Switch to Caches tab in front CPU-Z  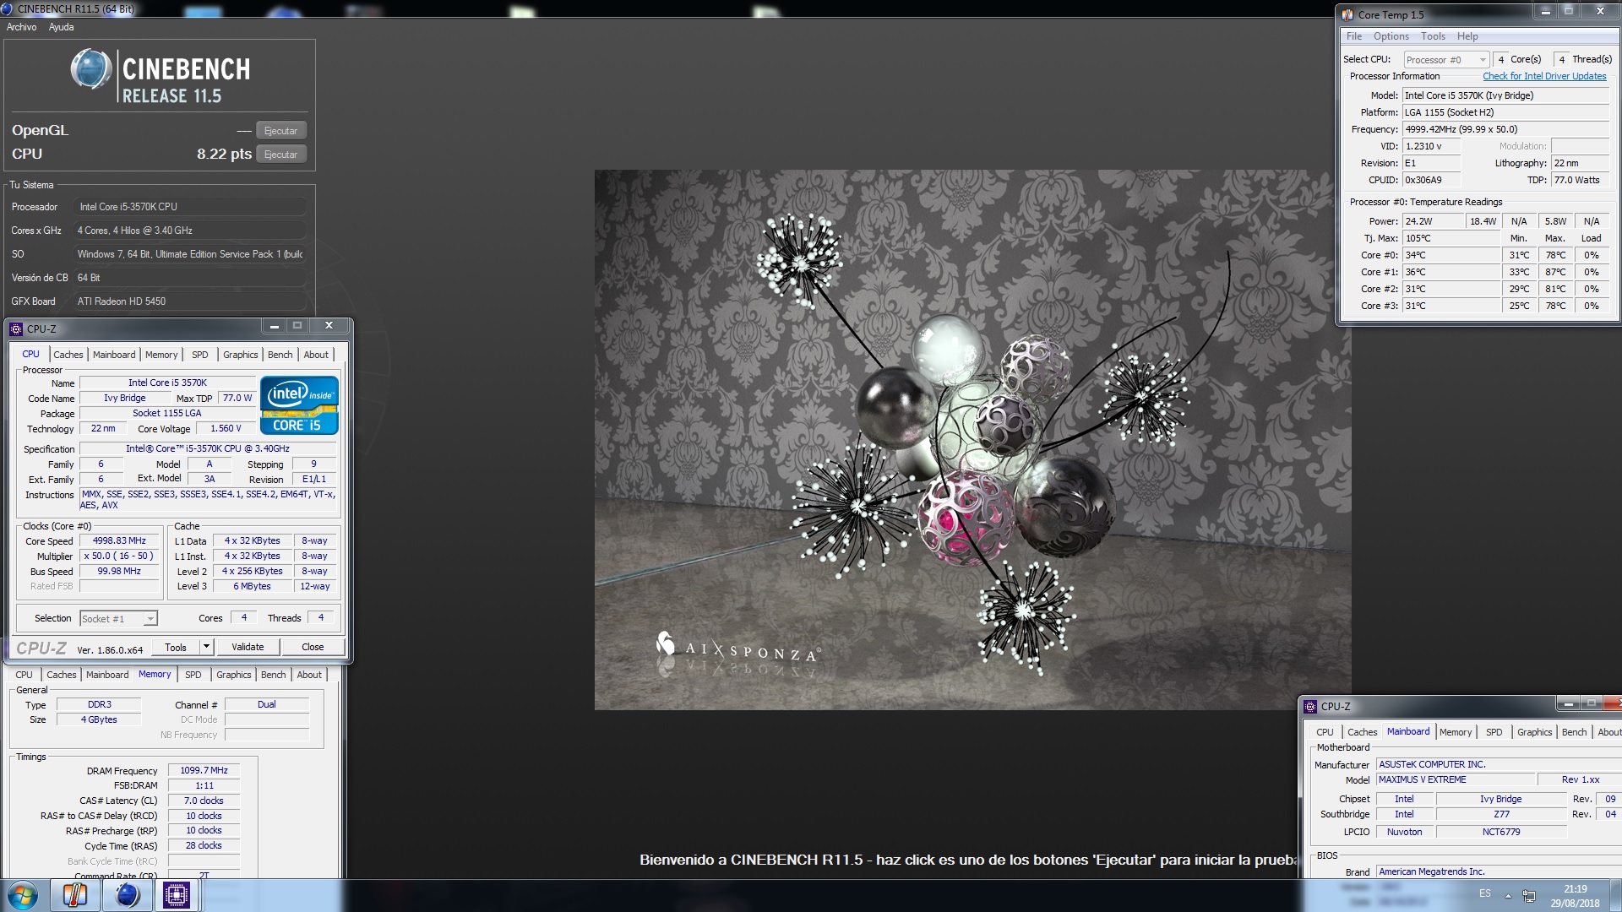click(x=68, y=355)
